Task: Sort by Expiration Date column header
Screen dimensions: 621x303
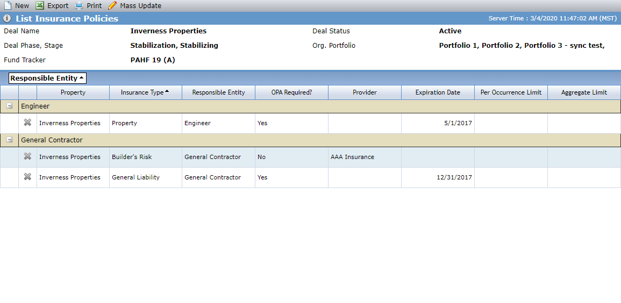Action: click(x=438, y=92)
